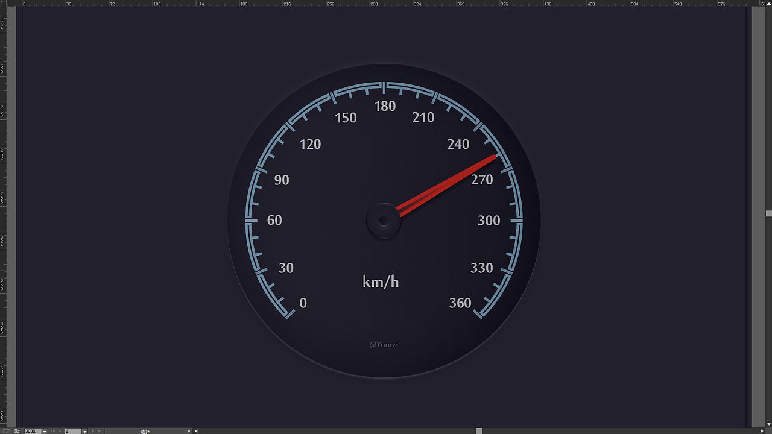Click the vertical scrollbar thumb

pos(769,213)
